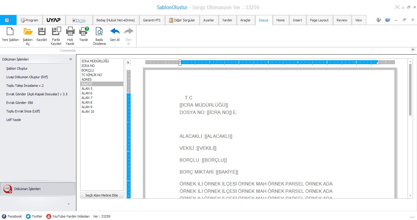Viewport: 417px width, 220px height.
Task: Switch to the Page Layout tab
Action: [319, 20]
